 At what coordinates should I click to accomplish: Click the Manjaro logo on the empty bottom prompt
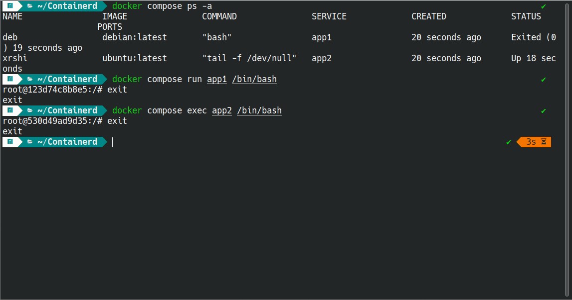pyautogui.click(x=10, y=142)
